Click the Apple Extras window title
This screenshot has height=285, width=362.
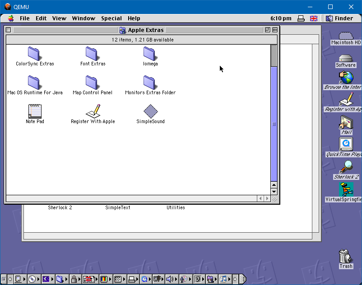pyautogui.click(x=145, y=30)
